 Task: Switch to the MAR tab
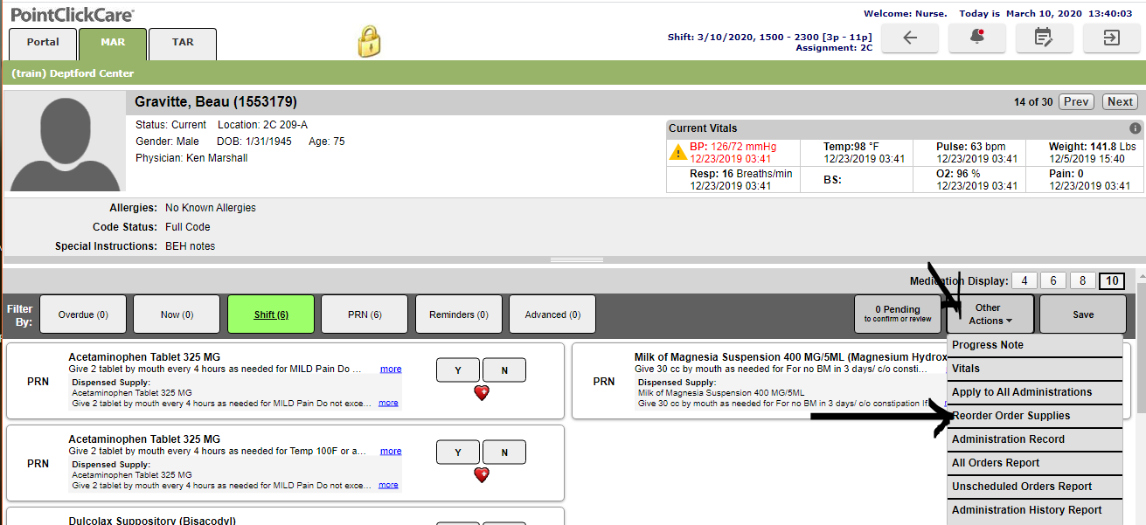click(x=113, y=43)
